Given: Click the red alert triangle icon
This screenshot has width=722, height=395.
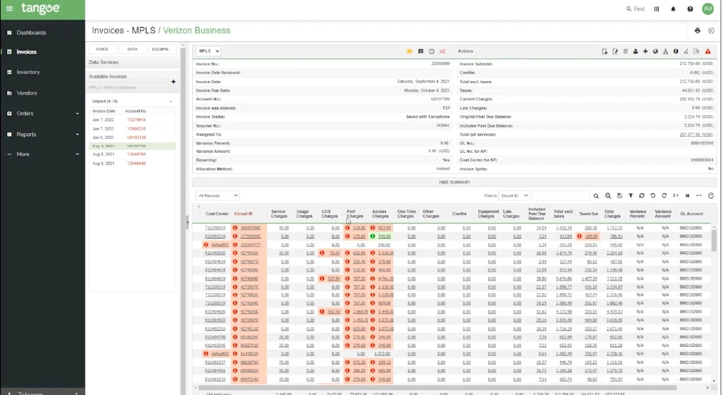Looking at the screenshot, I should click(708, 52).
